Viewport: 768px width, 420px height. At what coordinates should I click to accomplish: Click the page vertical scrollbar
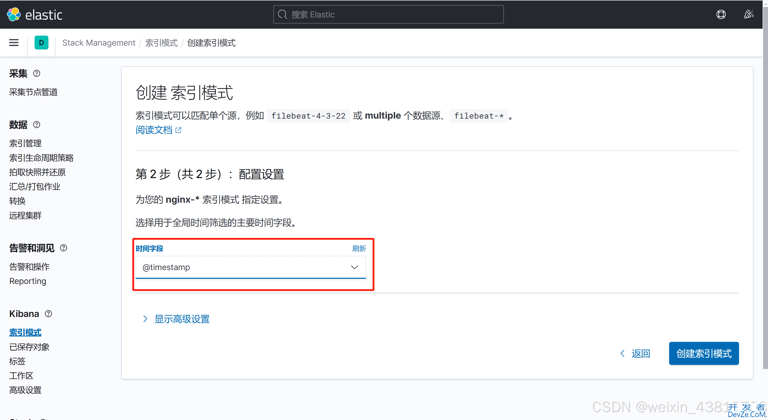pos(765,188)
